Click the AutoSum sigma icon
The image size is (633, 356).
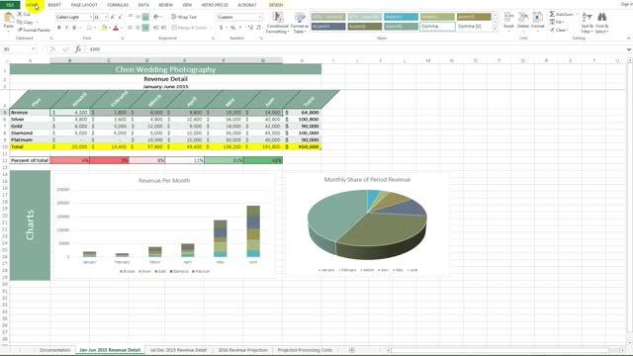coord(552,14)
